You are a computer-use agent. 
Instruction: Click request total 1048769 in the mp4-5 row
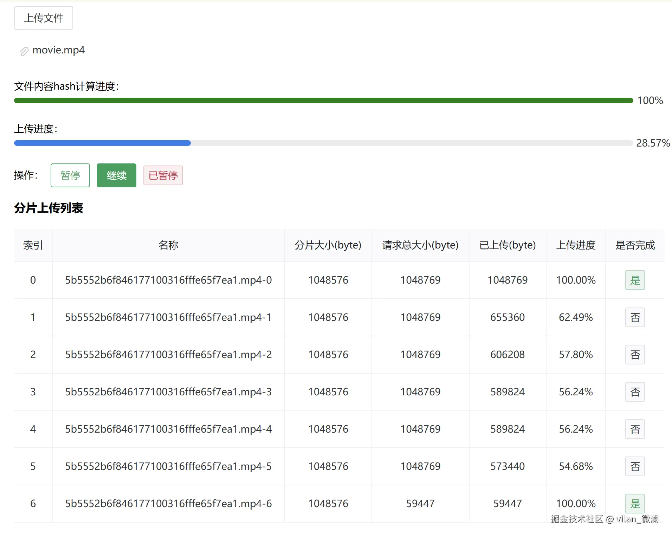[x=420, y=466]
